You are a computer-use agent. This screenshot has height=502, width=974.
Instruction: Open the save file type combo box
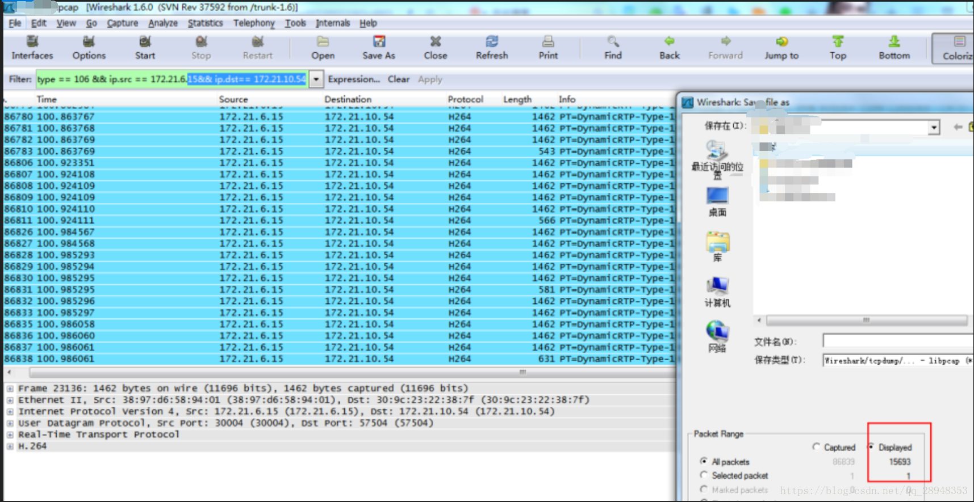898,360
